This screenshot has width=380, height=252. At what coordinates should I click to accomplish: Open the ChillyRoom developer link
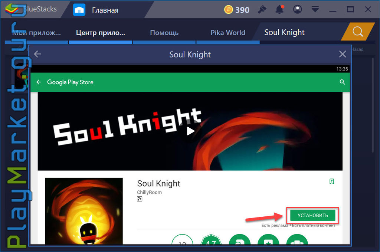[149, 192]
